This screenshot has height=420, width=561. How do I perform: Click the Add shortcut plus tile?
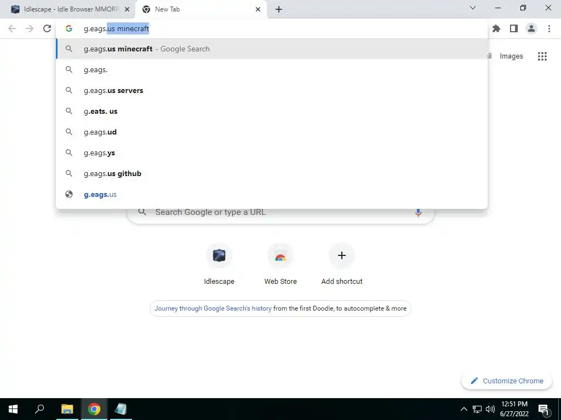[342, 264]
